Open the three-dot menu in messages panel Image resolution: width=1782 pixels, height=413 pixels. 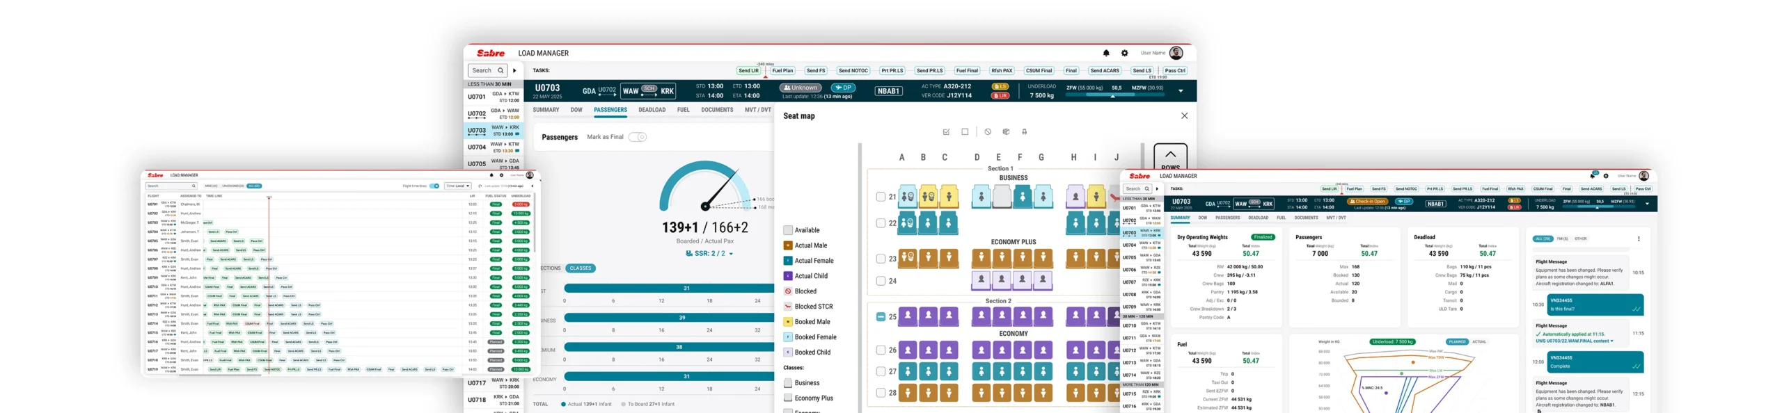pyautogui.click(x=1639, y=238)
